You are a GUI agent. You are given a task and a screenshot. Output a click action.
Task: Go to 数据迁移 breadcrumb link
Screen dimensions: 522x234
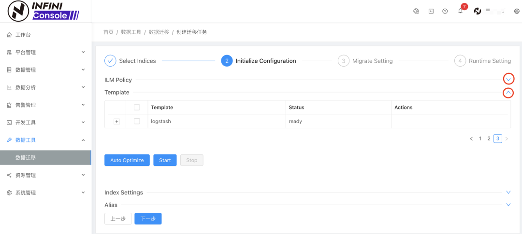click(x=159, y=32)
